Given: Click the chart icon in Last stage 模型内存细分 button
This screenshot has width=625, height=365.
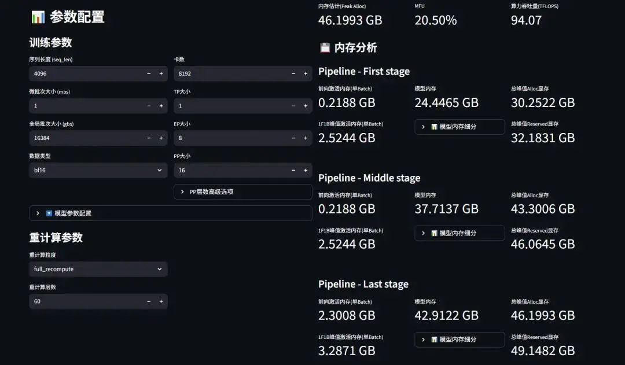Looking at the screenshot, I should tap(435, 340).
